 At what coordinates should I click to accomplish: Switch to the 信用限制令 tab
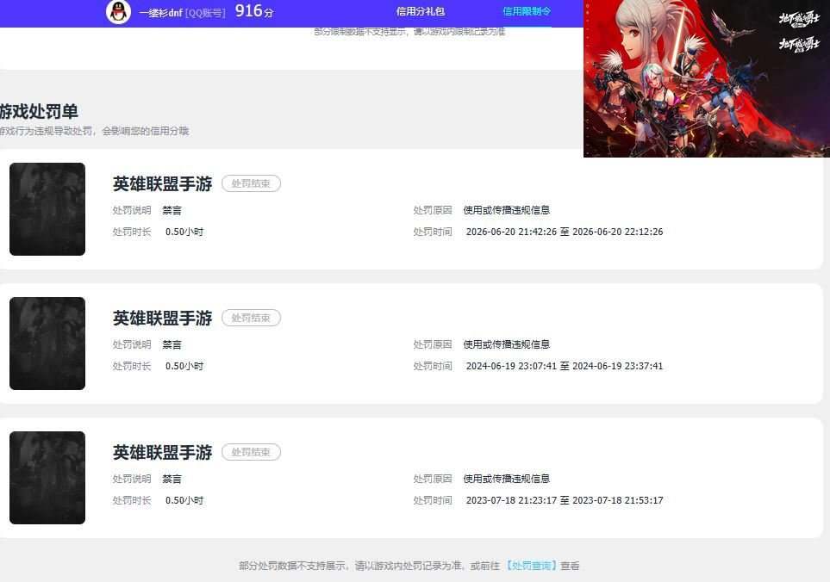pos(527,11)
